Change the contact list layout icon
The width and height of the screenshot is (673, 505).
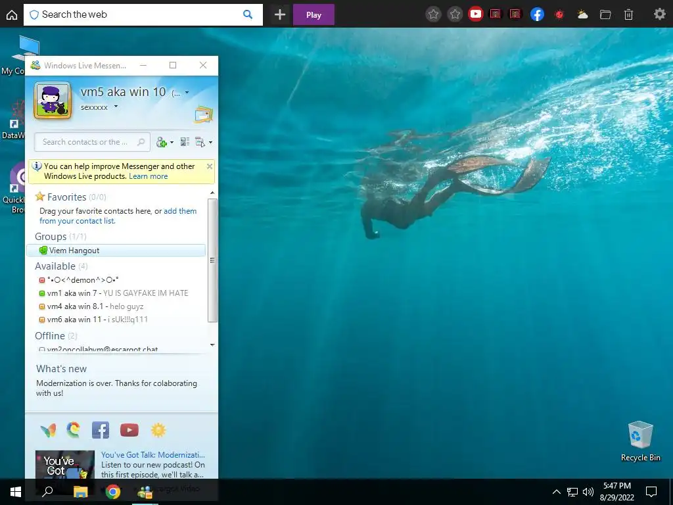(185, 142)
